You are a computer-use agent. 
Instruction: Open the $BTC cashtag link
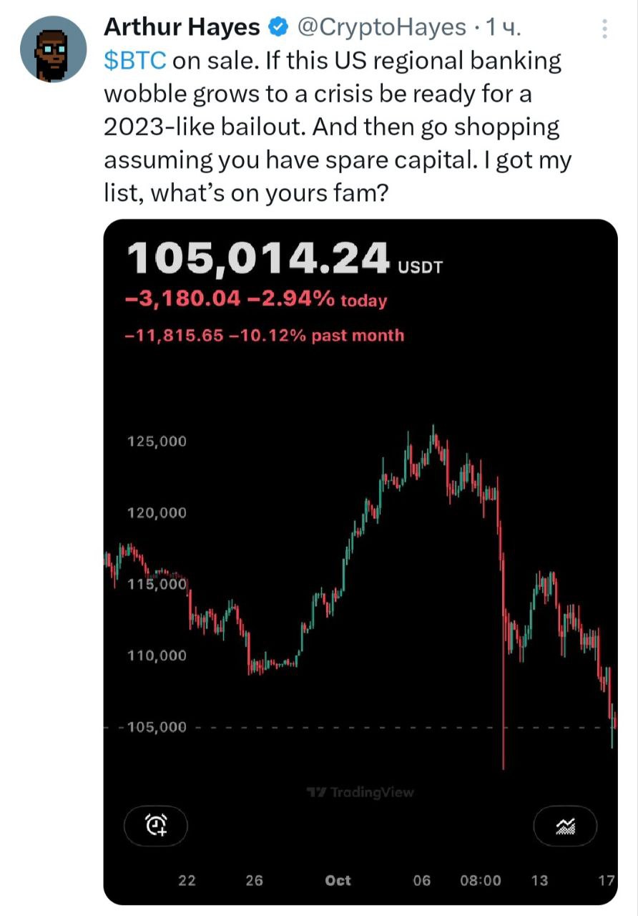tap(135, 61)
